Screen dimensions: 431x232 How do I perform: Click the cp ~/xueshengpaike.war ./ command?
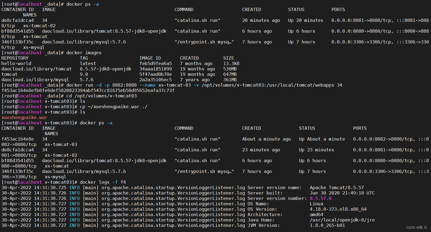114,107
